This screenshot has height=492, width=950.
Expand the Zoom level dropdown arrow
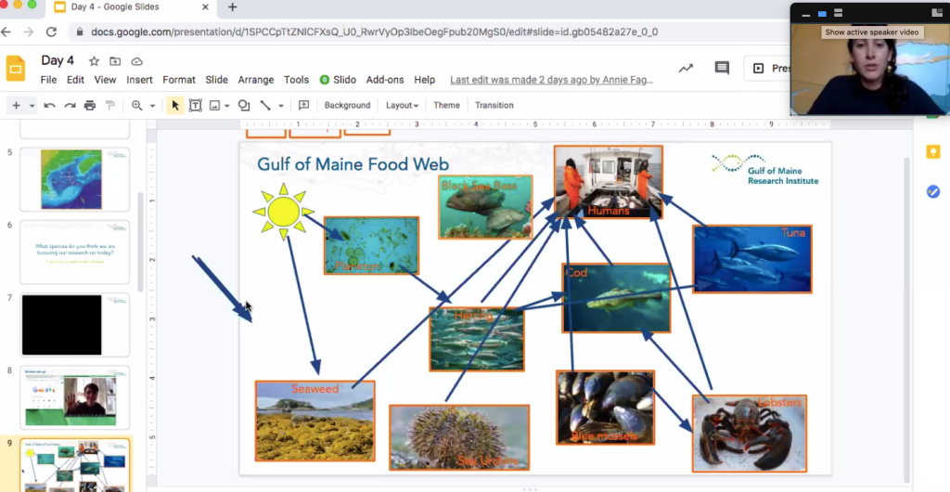(x=151, y=106)
